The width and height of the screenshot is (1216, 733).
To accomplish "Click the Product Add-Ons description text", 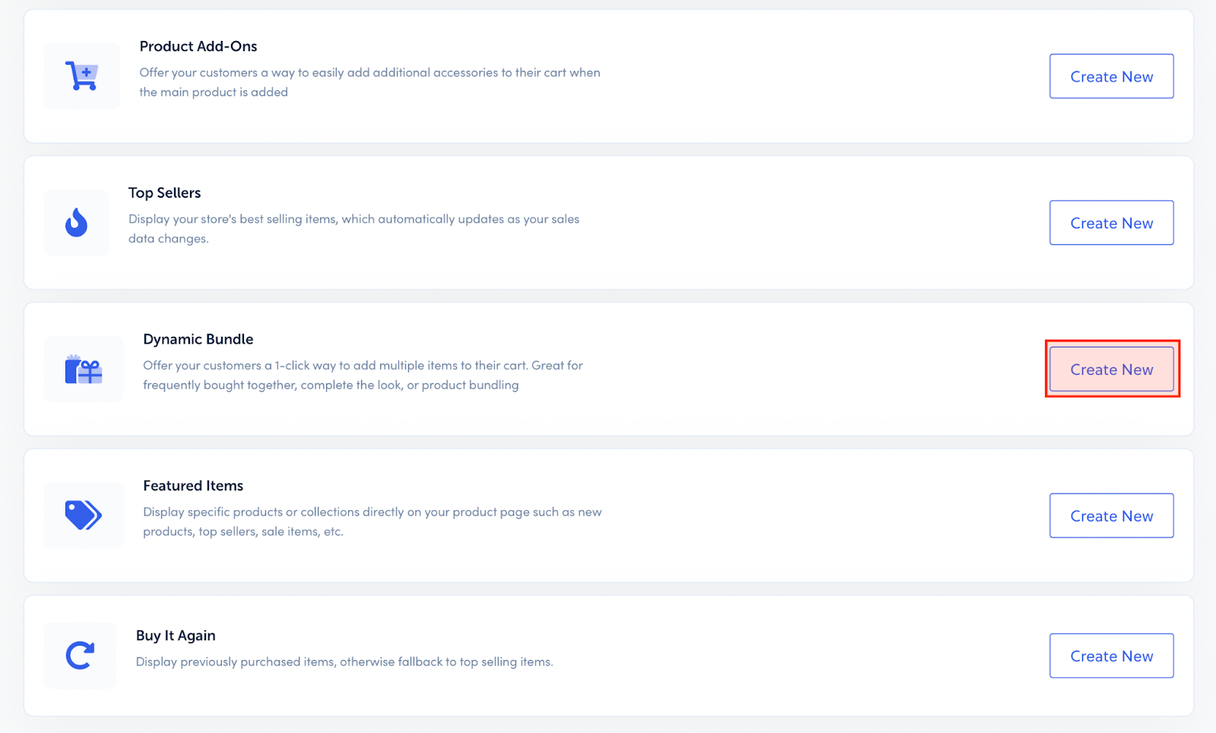I will [369, 82].
